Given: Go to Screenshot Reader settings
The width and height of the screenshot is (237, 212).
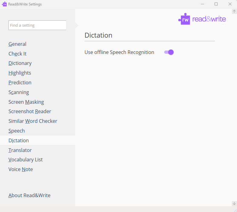Looking at the screenshot, I should click(30, 111).
